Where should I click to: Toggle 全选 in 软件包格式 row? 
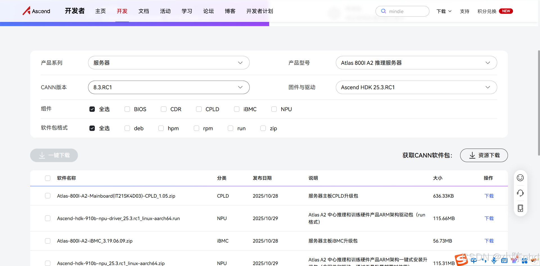point(92,128)
